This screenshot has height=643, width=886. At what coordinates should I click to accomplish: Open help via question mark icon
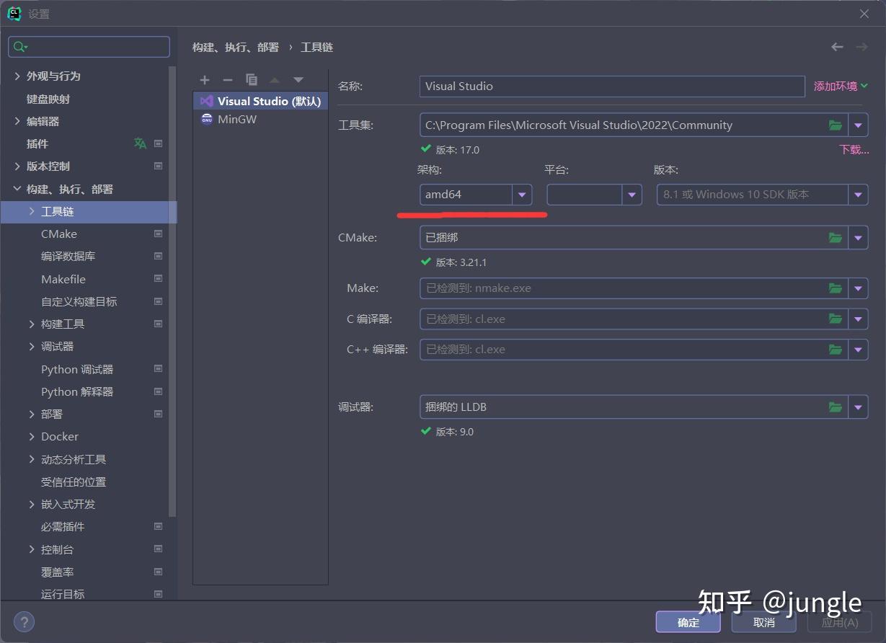coord(24,621)
